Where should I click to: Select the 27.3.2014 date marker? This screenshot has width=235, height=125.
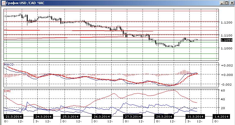pos(133,116)
